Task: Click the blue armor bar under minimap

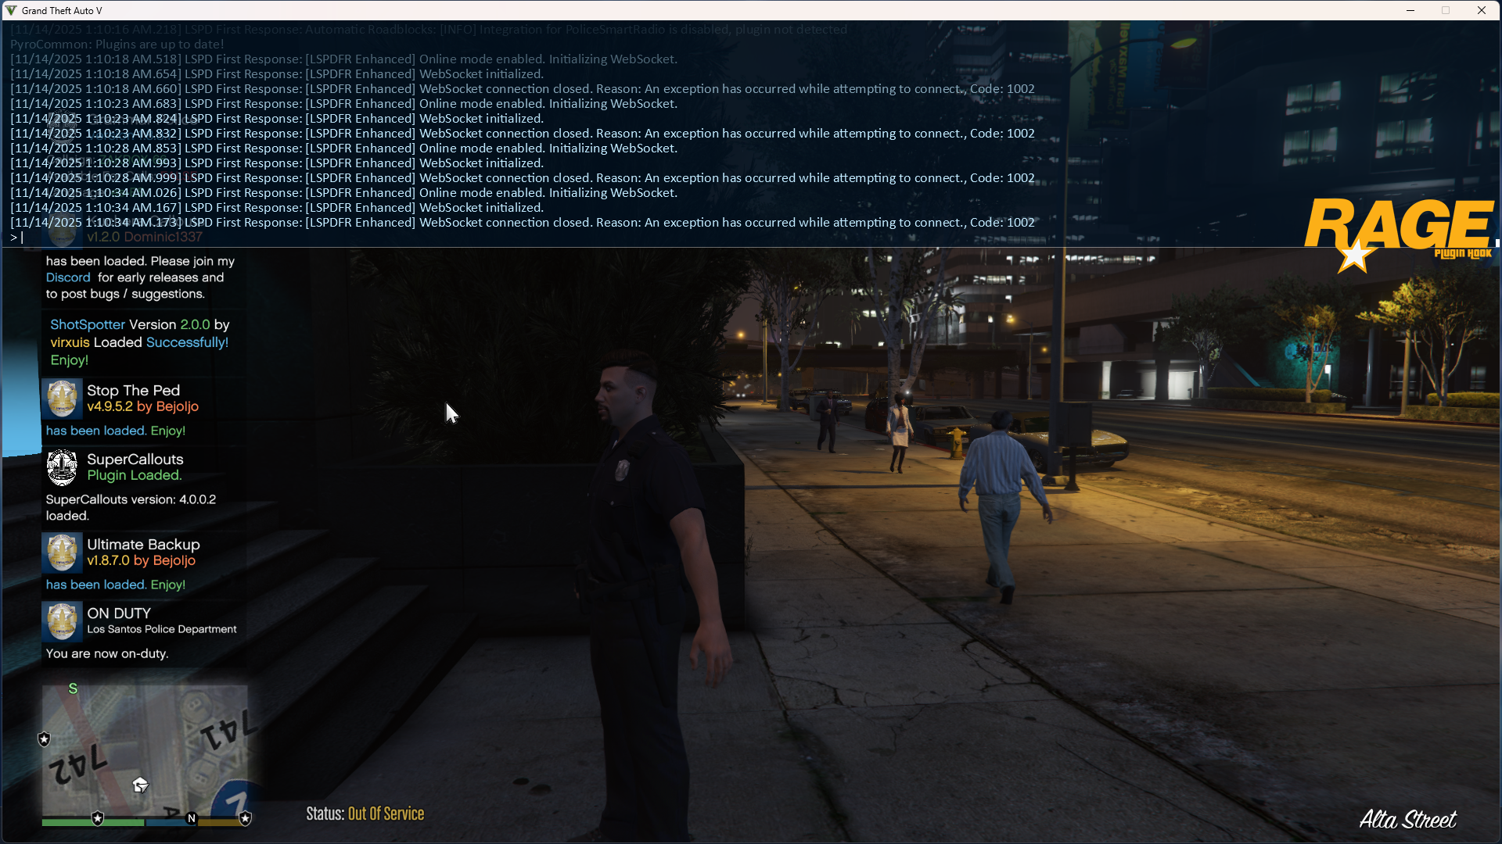Action: coord(166,822)
